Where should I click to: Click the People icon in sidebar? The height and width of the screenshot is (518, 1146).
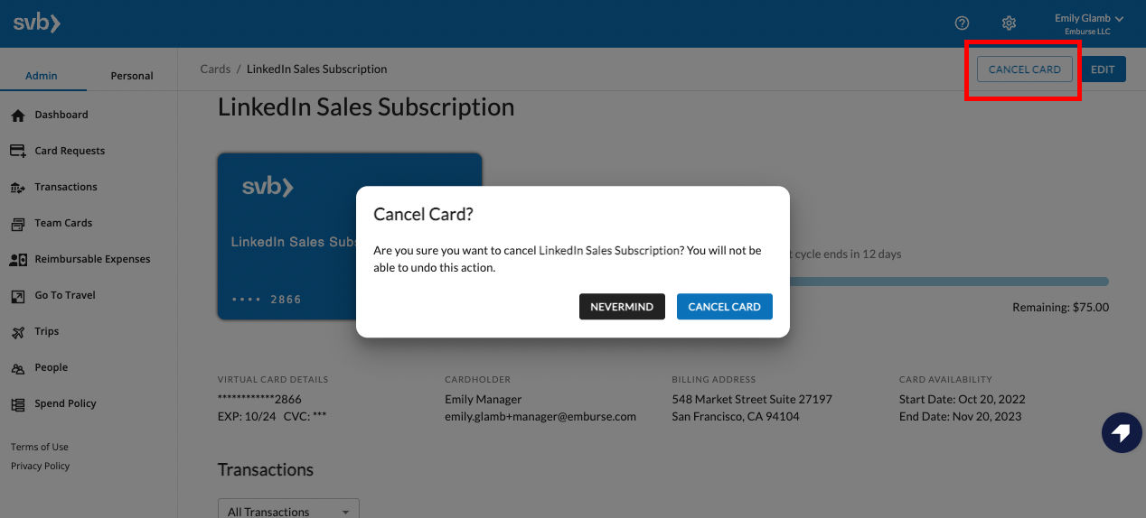18,368
